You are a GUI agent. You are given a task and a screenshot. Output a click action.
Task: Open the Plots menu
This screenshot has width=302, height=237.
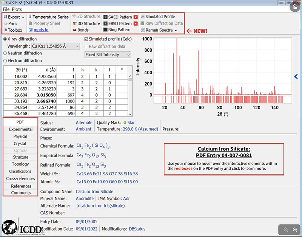click(x=17, y=9)
